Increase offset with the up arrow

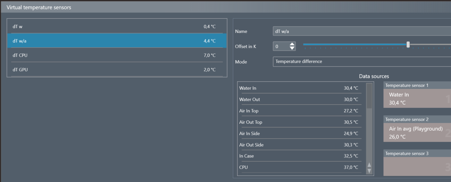292,44
